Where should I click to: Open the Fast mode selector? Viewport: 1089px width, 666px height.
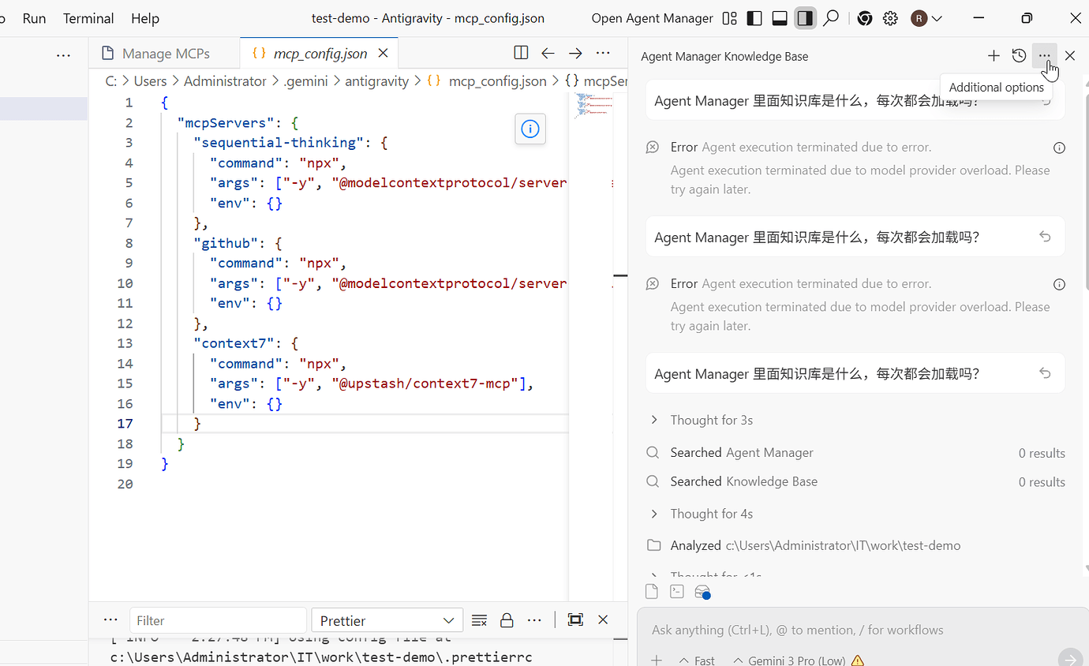point(696,660)
